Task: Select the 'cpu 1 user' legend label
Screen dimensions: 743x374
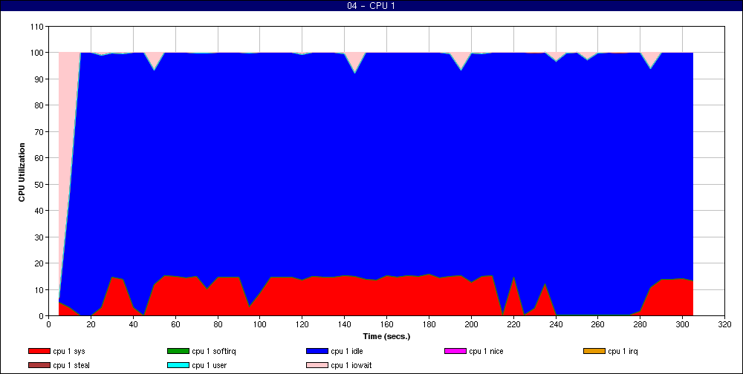Action: click(x=209, y=366)
